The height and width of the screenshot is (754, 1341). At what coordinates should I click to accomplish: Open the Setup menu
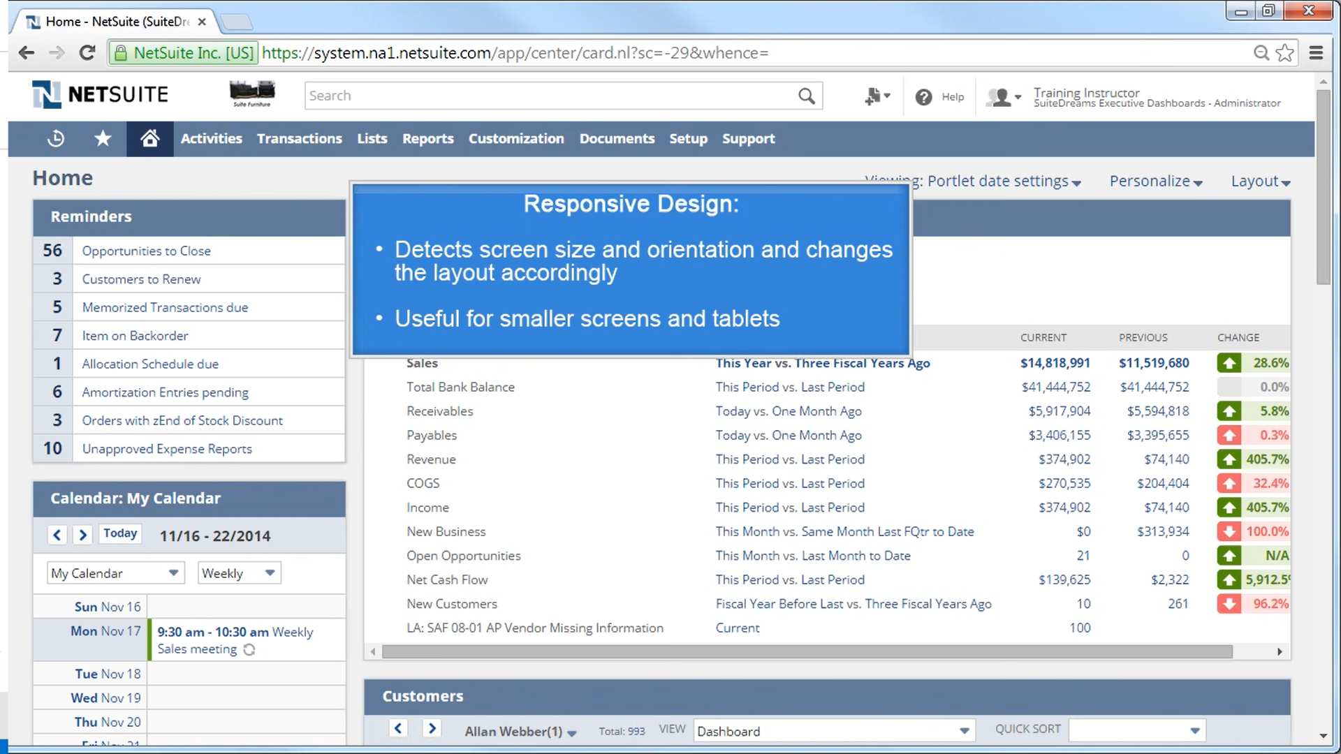[689, 138]
